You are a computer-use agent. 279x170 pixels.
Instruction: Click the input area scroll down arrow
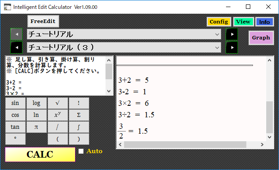coord(109,91)
